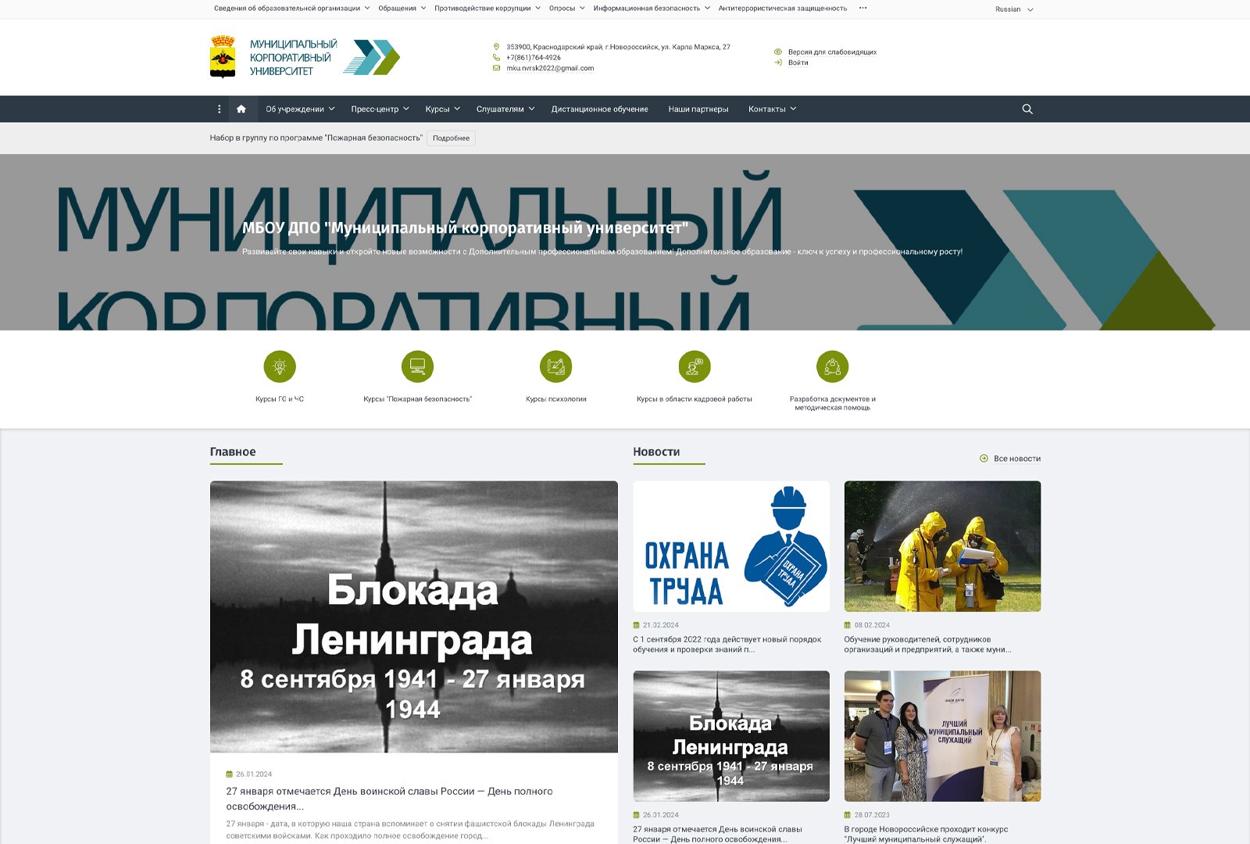Open the Охрана труда news thumbnail
This screenshot has width=1250, height=844.
tap(730, 546)
